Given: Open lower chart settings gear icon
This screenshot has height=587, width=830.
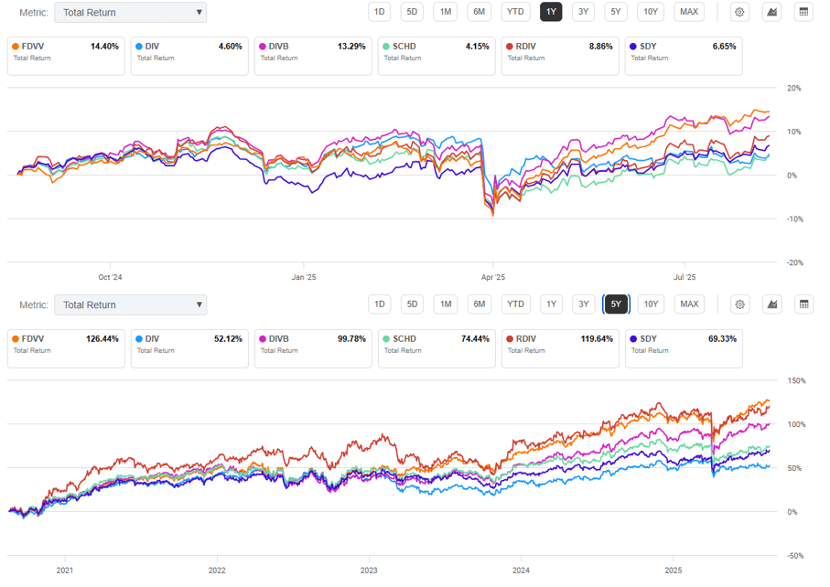Looking at the screenshot, I should [x=740, y=304].
